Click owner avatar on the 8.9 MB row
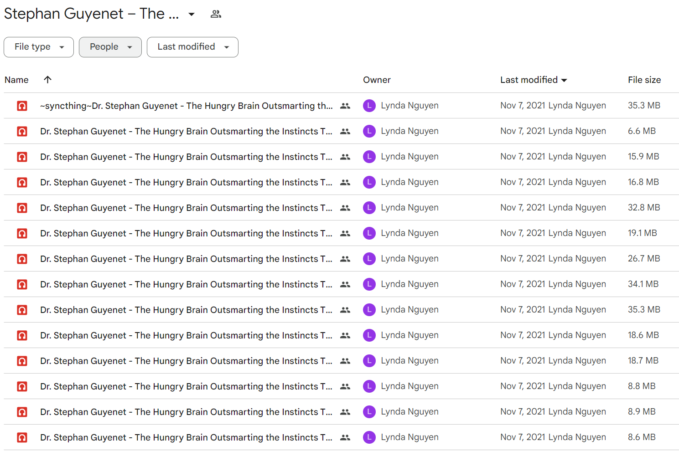 pos(369,412)
